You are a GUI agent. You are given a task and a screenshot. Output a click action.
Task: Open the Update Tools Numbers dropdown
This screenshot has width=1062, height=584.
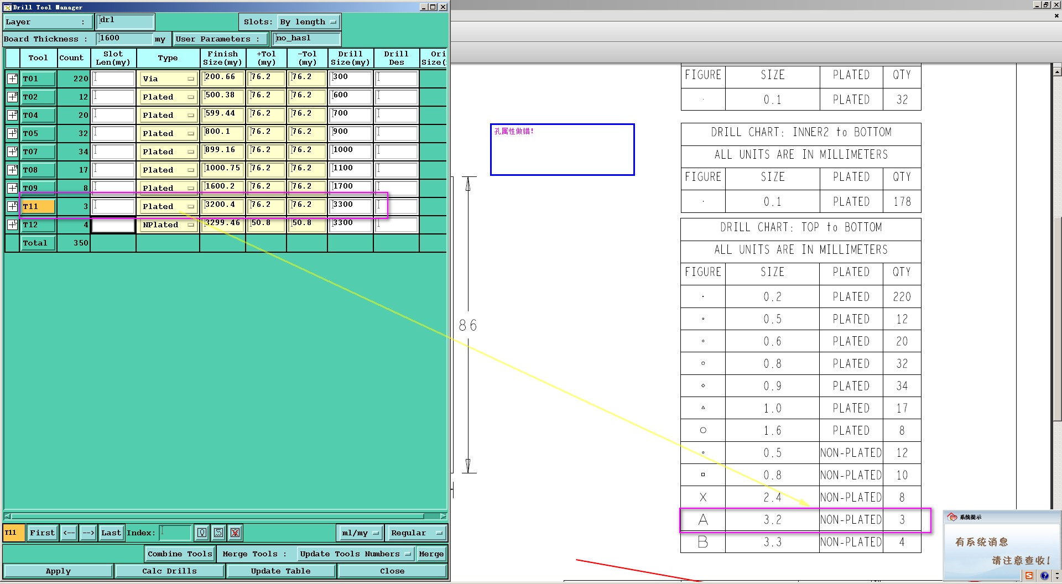355,554
